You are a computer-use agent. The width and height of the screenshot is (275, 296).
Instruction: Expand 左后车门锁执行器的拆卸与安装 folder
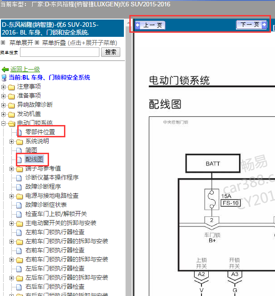click(x=11, y=278)
